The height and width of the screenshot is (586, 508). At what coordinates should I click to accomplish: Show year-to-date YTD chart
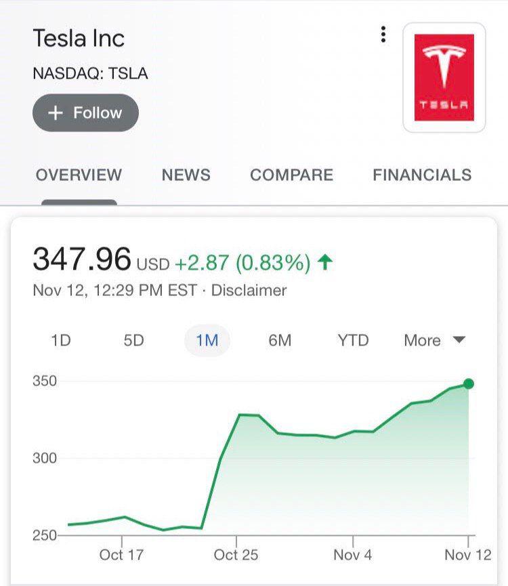click(353, 340)
